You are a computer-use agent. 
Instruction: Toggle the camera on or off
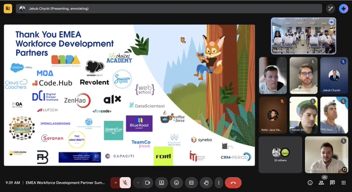tap(148, 183)
